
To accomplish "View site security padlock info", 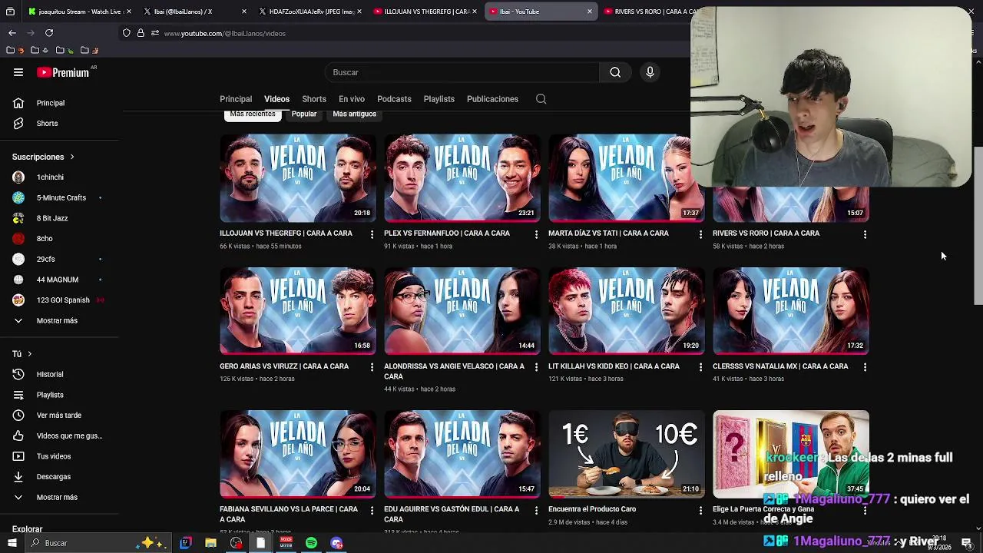I will point(141,33).
